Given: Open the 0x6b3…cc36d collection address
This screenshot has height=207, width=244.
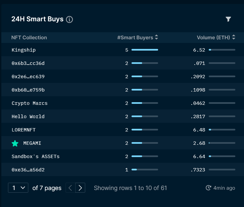Looking at the screenshot, I should coord(28,63).
